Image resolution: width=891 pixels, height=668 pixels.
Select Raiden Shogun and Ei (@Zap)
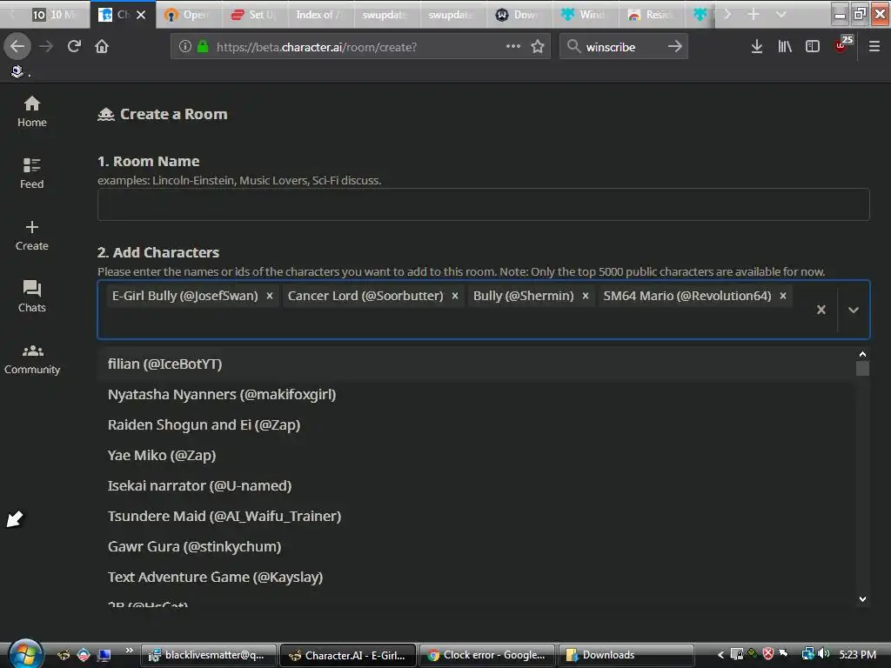475,424
